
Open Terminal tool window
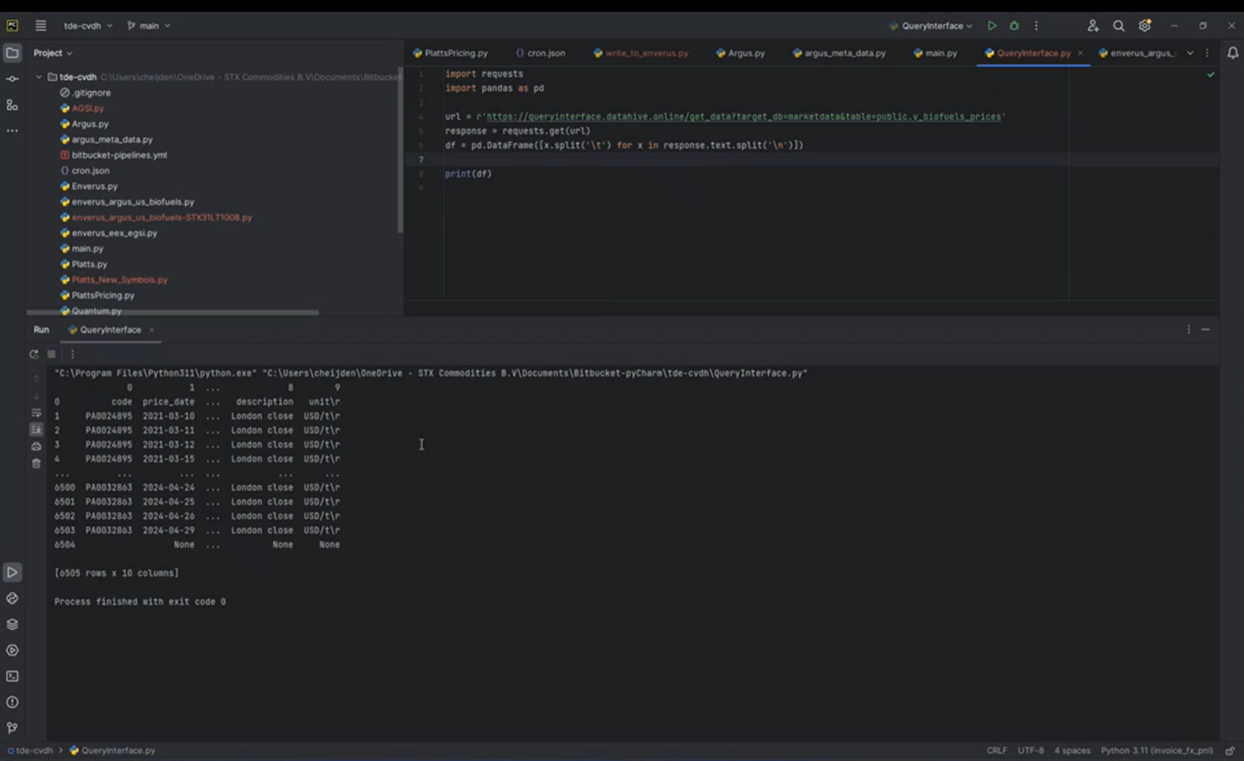click(x=12, y=676)
